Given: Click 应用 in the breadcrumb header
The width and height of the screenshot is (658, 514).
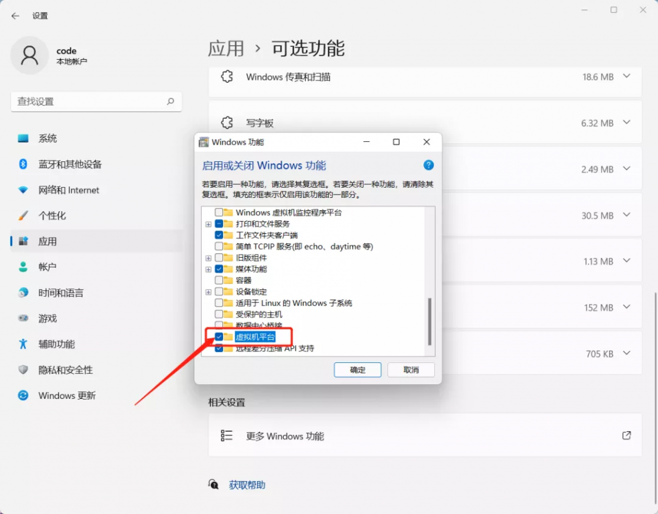Looking at the screenshot, I should pos(226,48).
